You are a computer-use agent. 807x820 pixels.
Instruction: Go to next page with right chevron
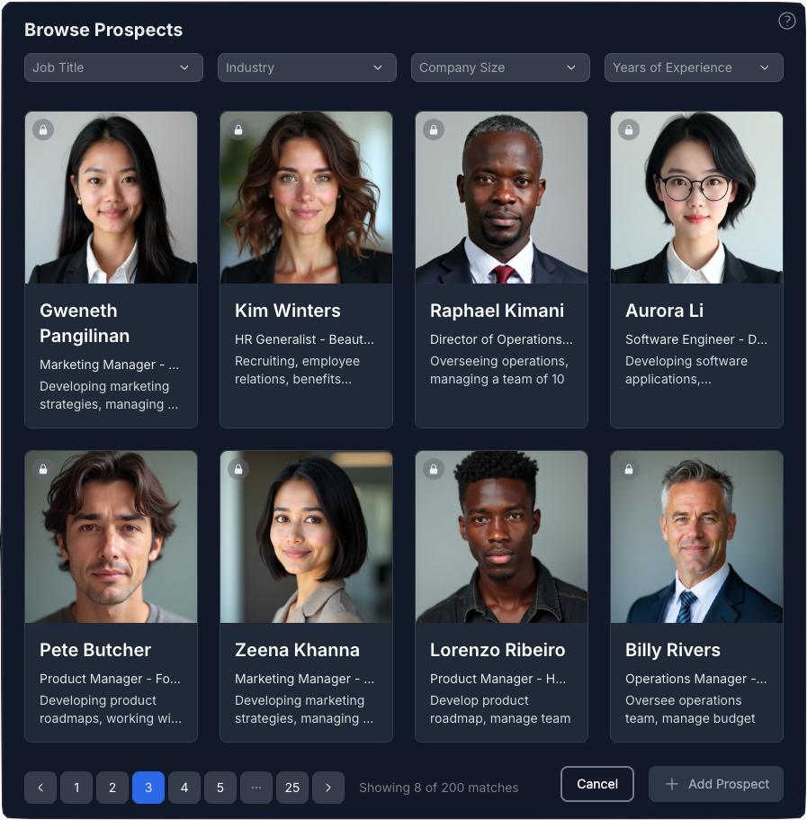tap(328, 787)
